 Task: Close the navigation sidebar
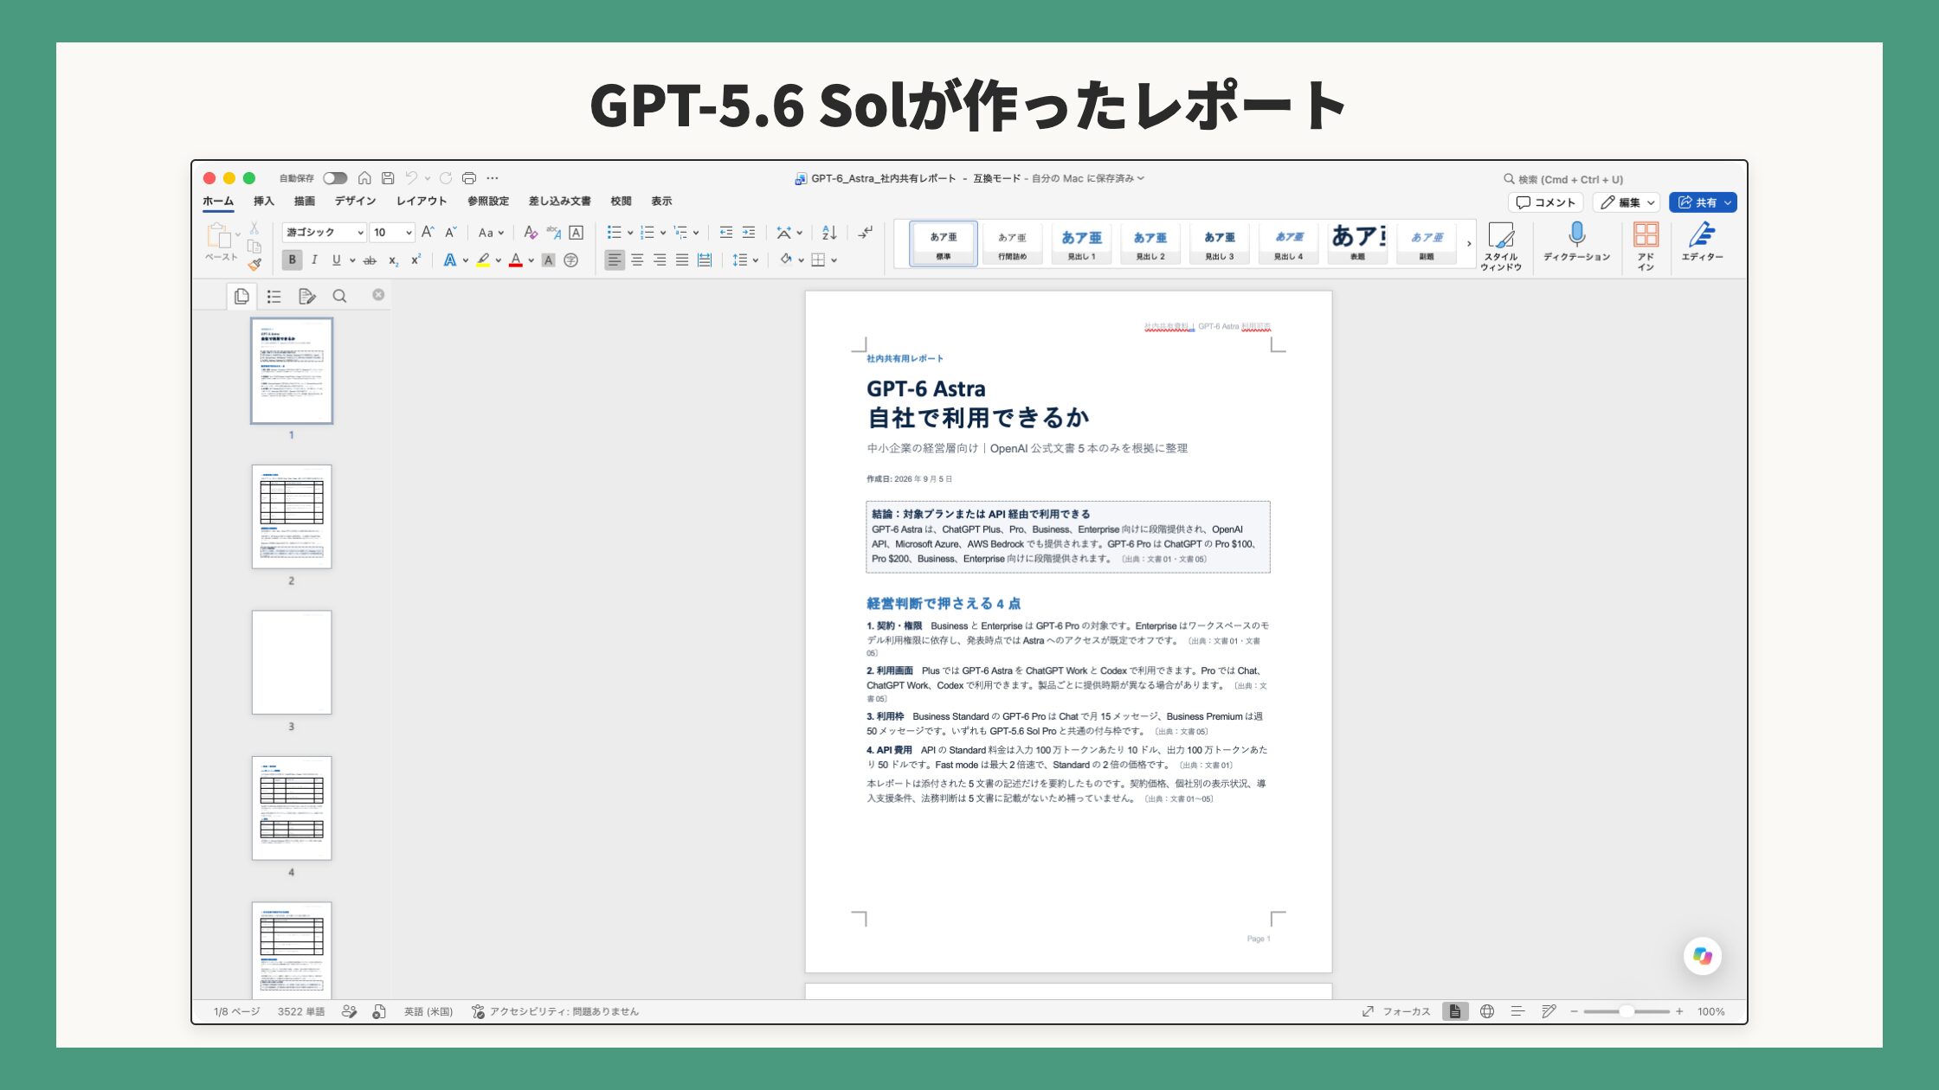[378, 295]
